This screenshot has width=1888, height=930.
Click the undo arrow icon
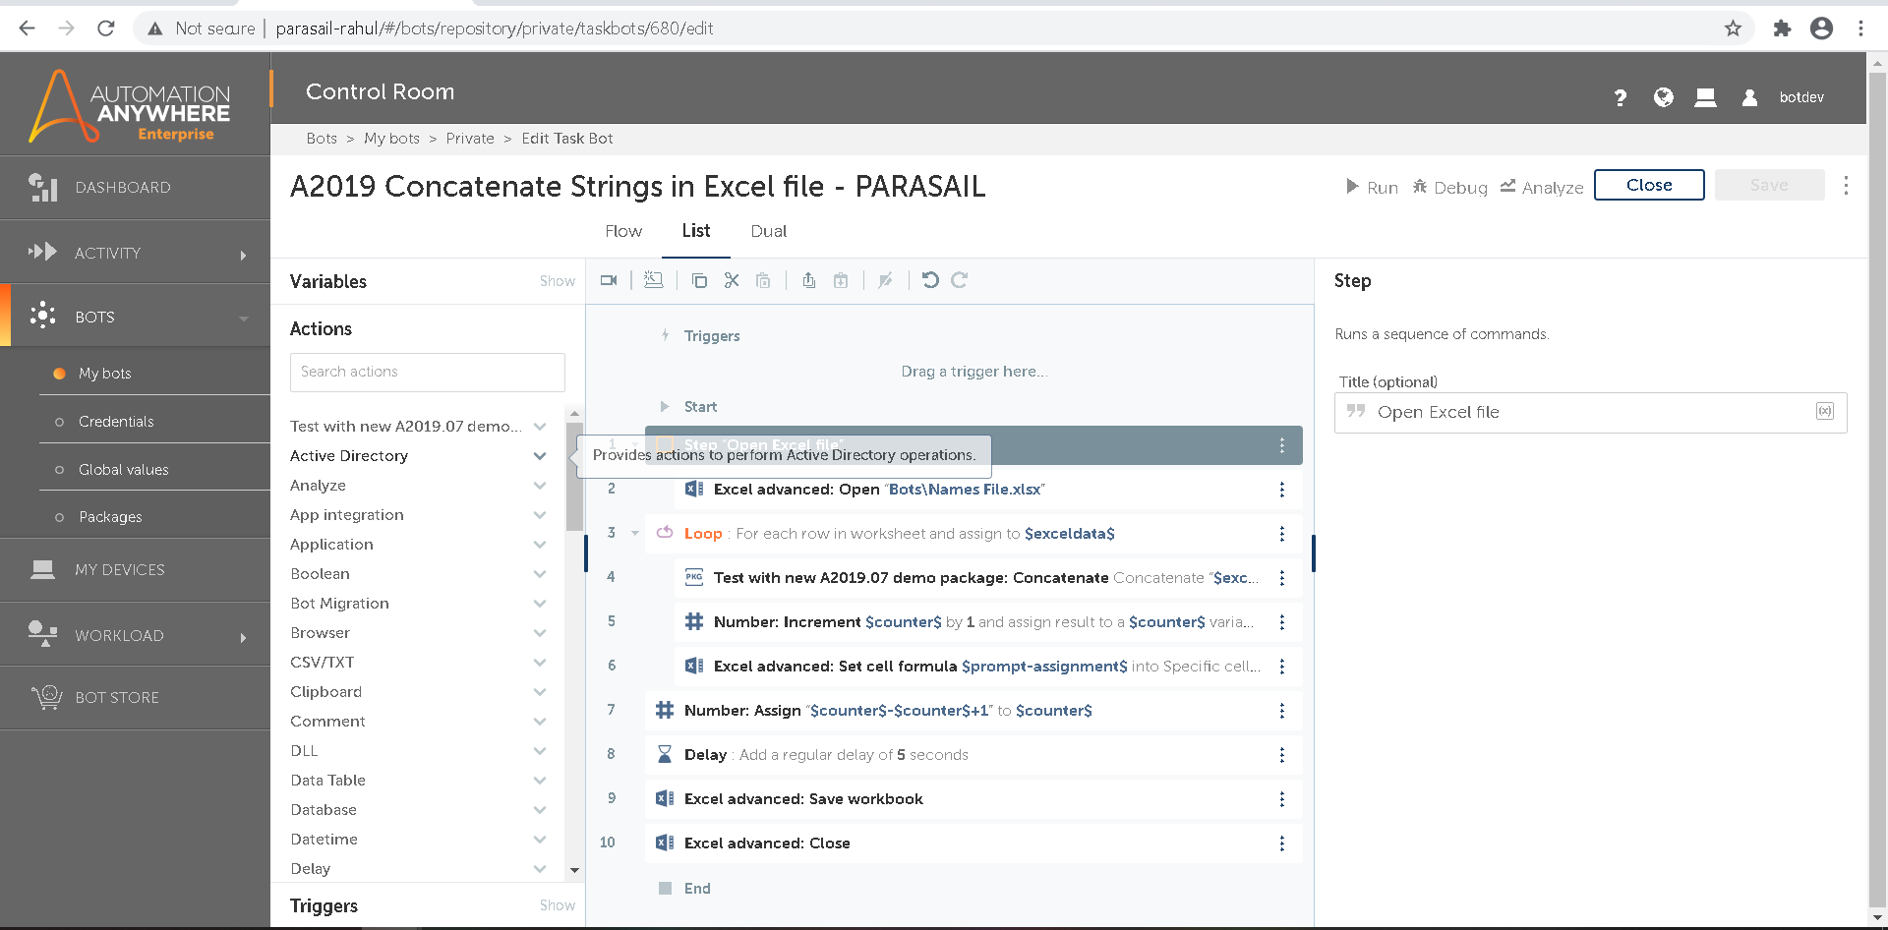pos(930,281)
